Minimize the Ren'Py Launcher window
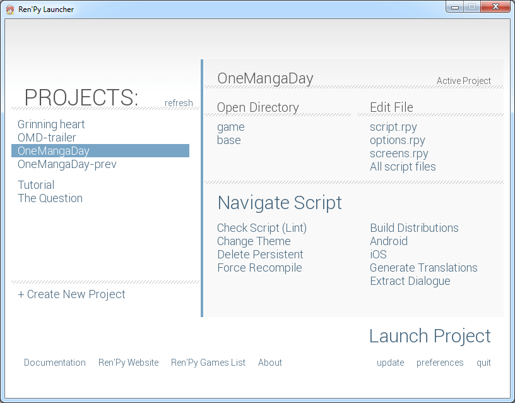The image size is (515, 403). (455, 7)
